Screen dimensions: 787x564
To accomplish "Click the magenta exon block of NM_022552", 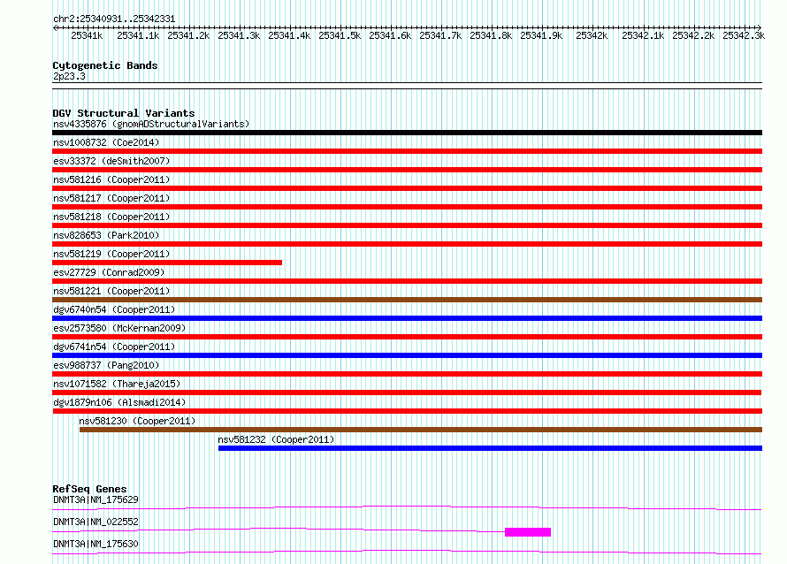I will 528,532.
